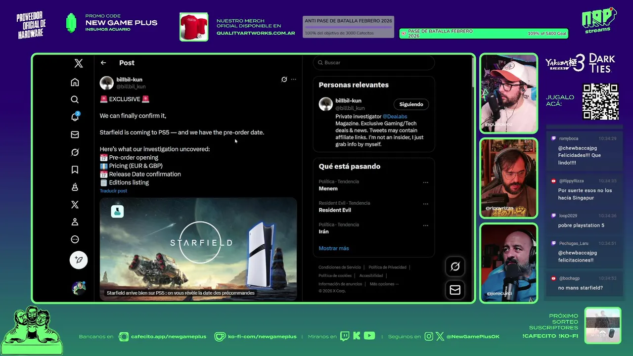Click Mostrar más under trends
This screenshot has width=633, height=356.
(x=334, y=248)
